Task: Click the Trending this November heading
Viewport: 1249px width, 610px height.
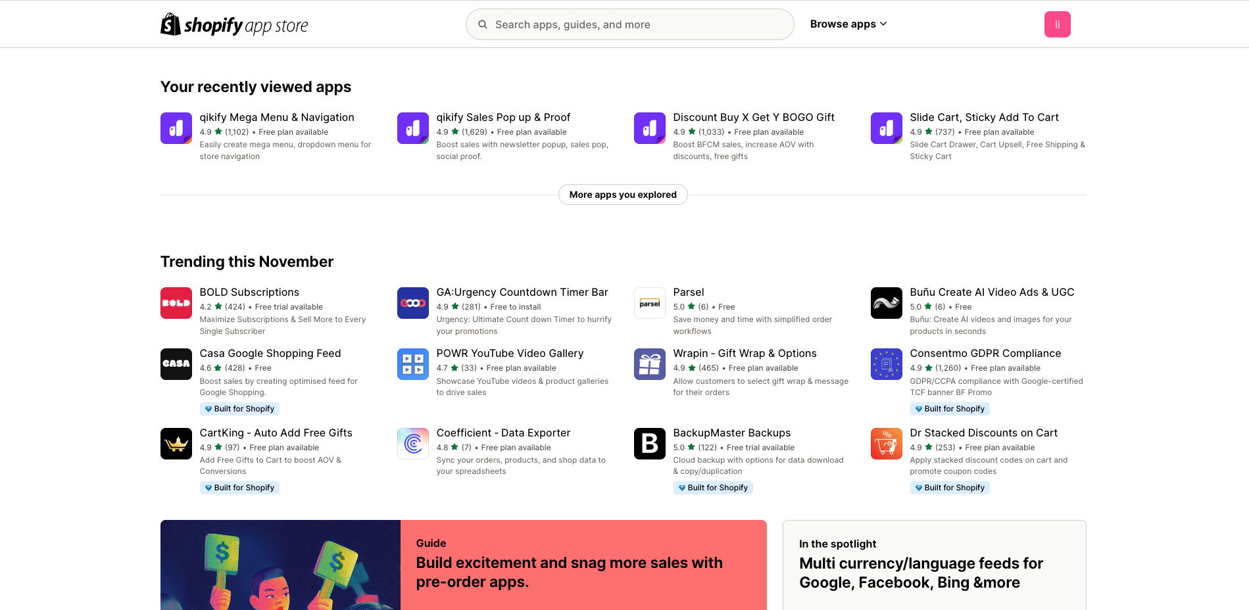Action: pos(247,262)
